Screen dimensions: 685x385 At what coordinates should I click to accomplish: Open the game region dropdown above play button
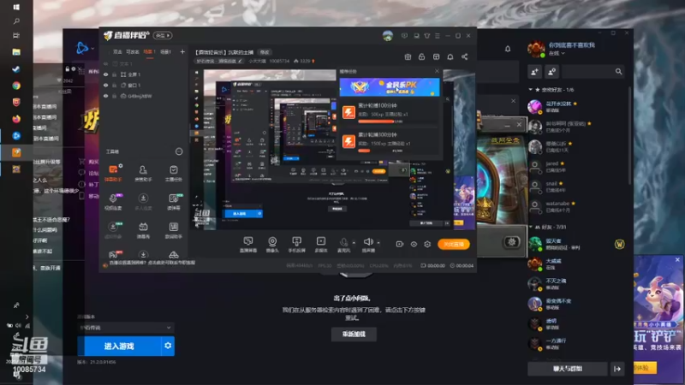click(x=126, y=328)
